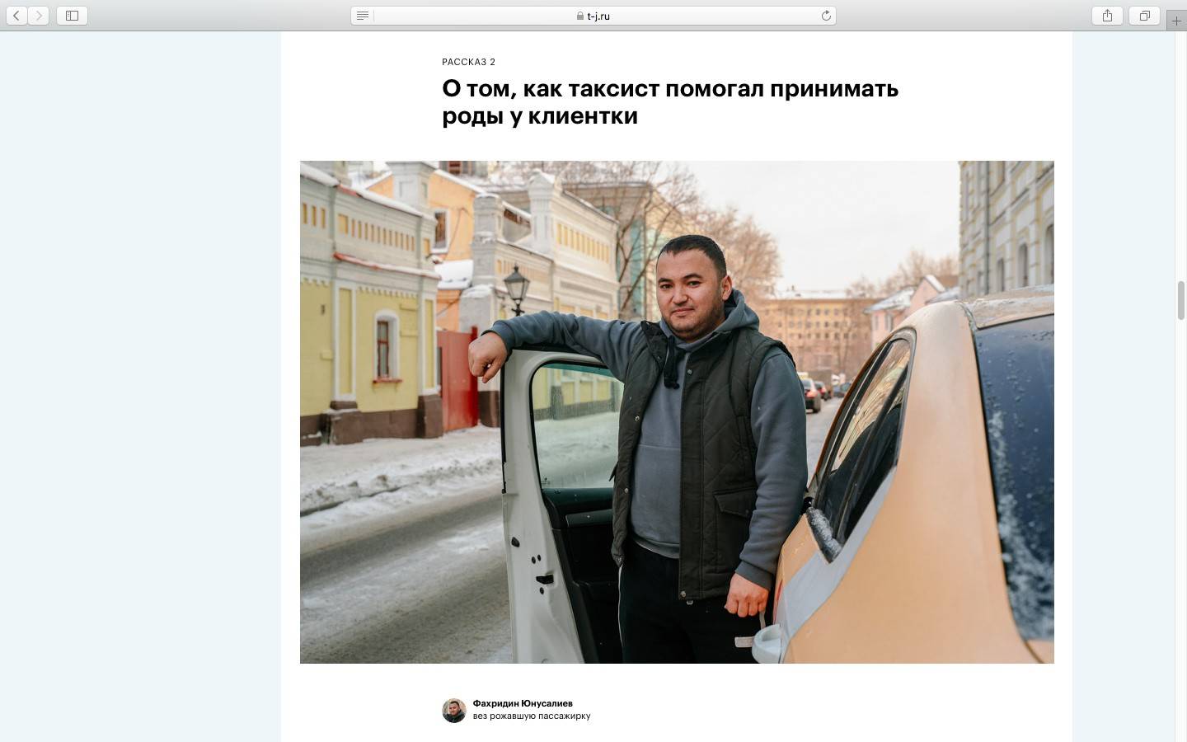Open the Share menu

[x=1107, y=16]
